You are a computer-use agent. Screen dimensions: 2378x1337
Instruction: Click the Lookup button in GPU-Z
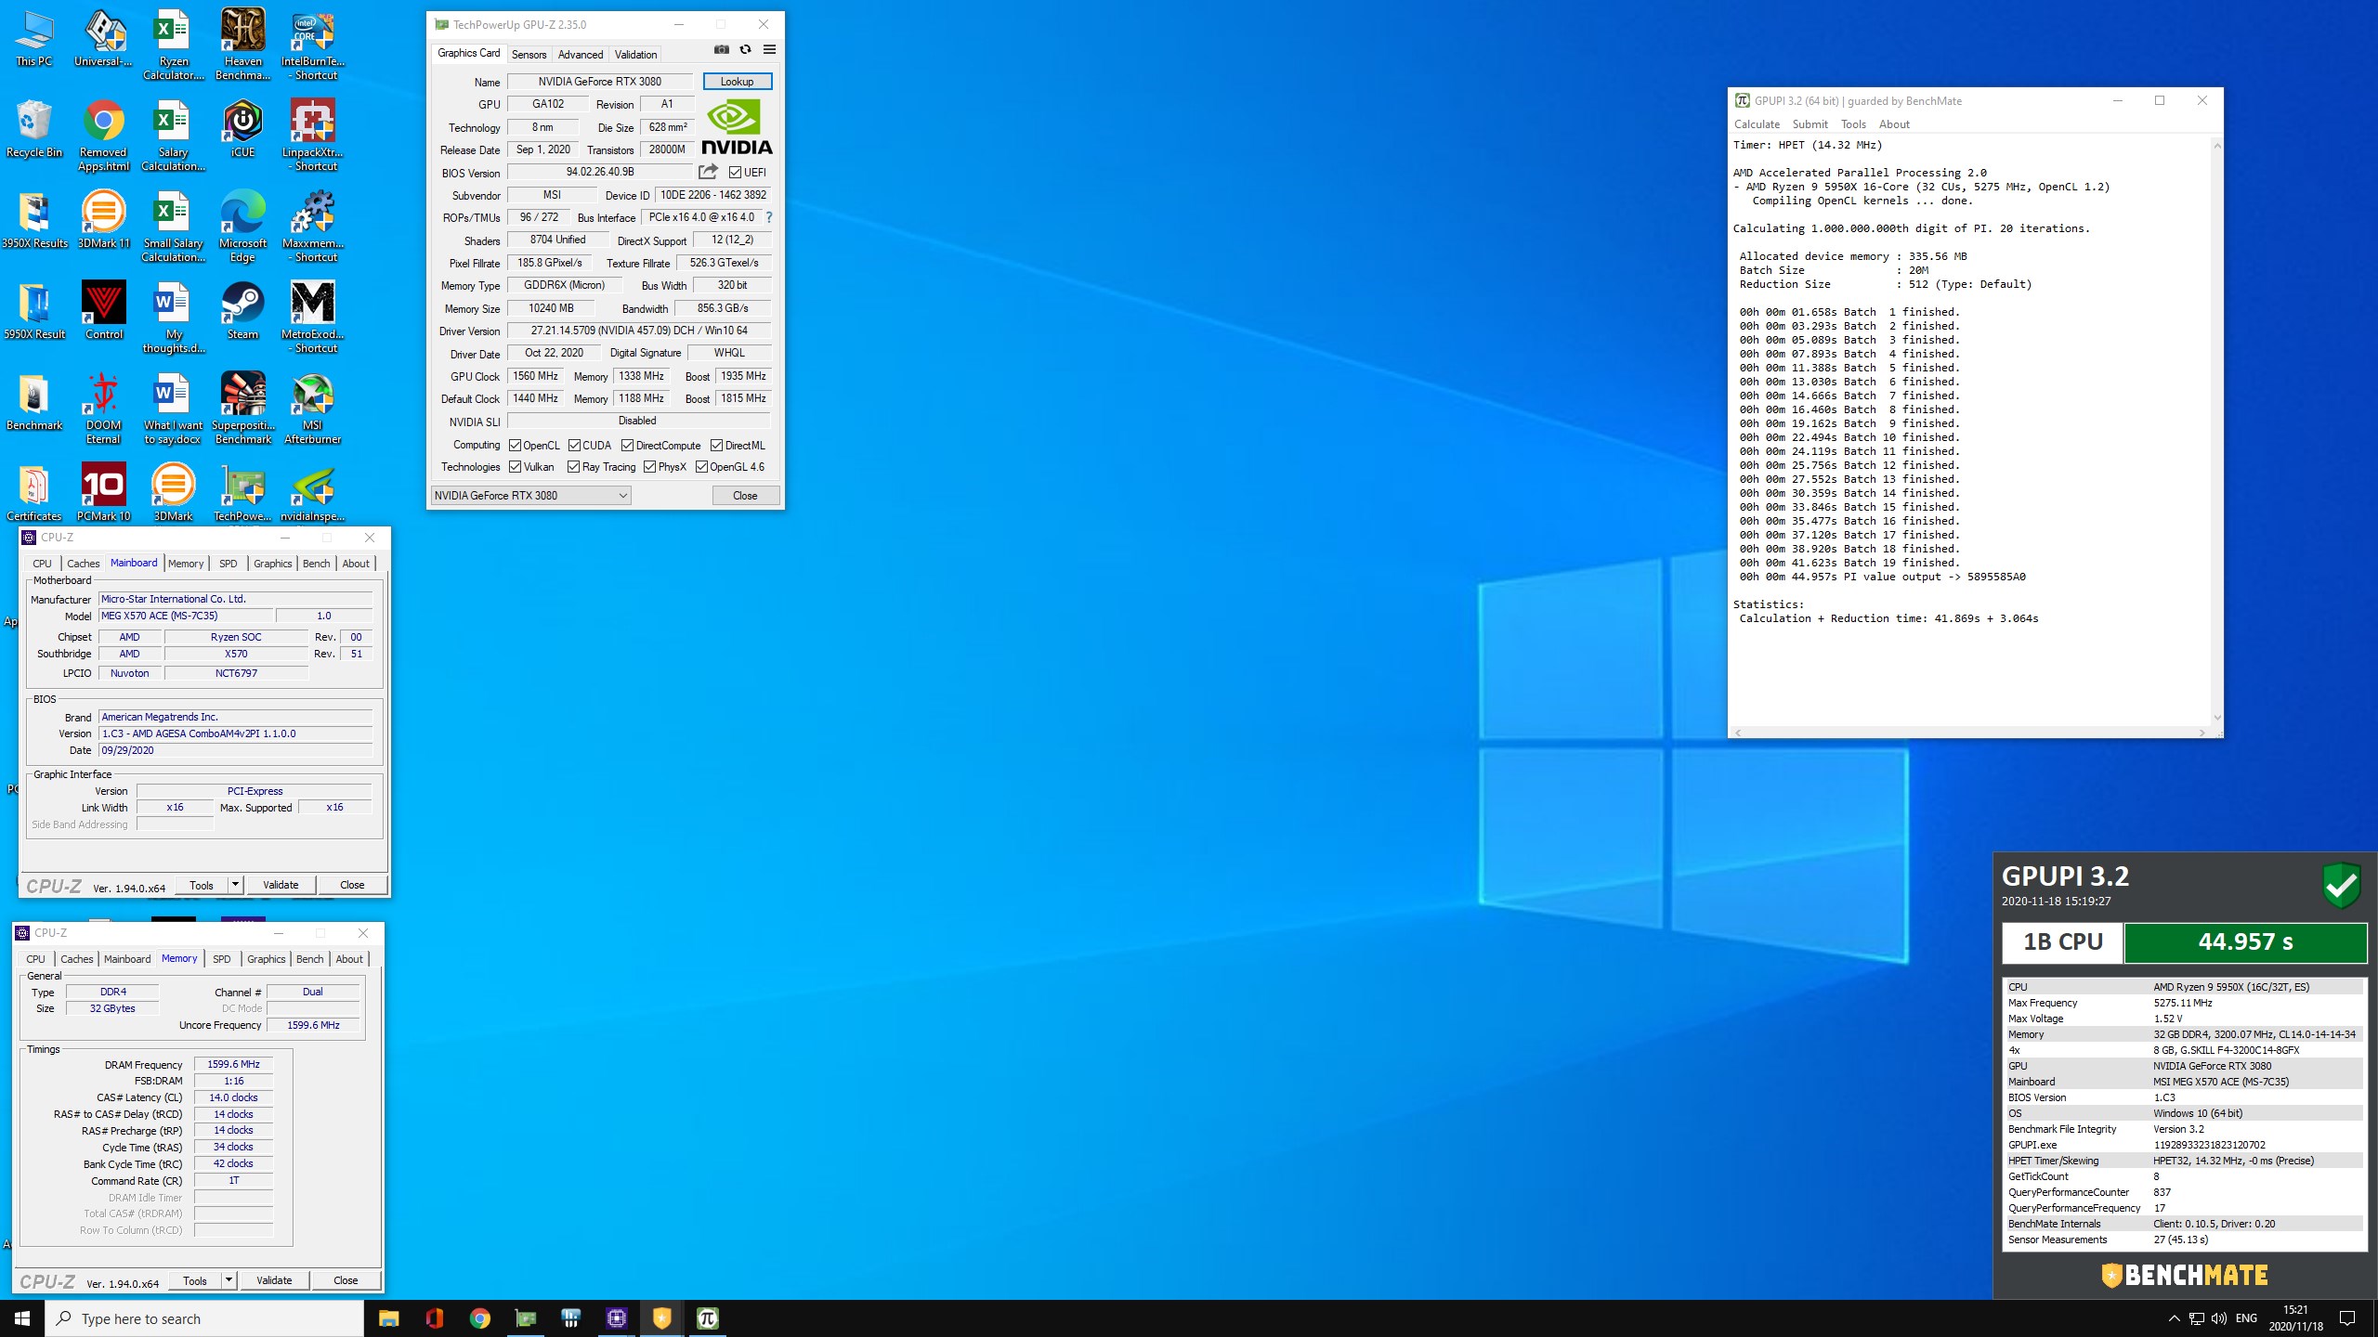(x=738, y=82)
